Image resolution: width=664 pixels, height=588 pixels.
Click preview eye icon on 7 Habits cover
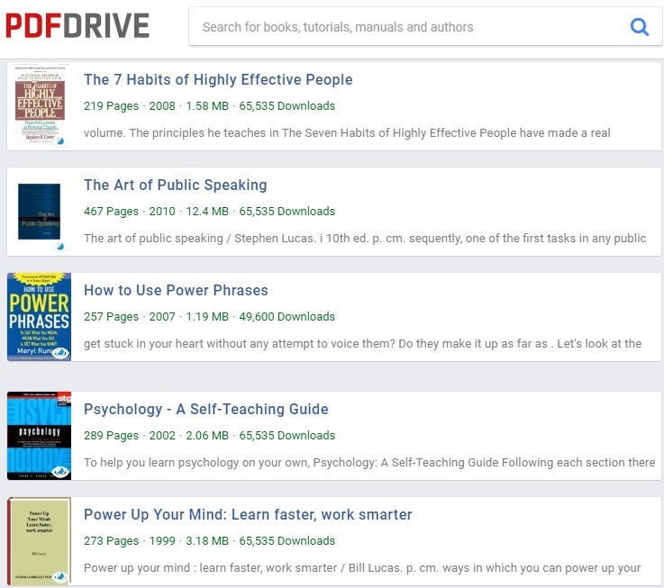click(x=60, y=141)
